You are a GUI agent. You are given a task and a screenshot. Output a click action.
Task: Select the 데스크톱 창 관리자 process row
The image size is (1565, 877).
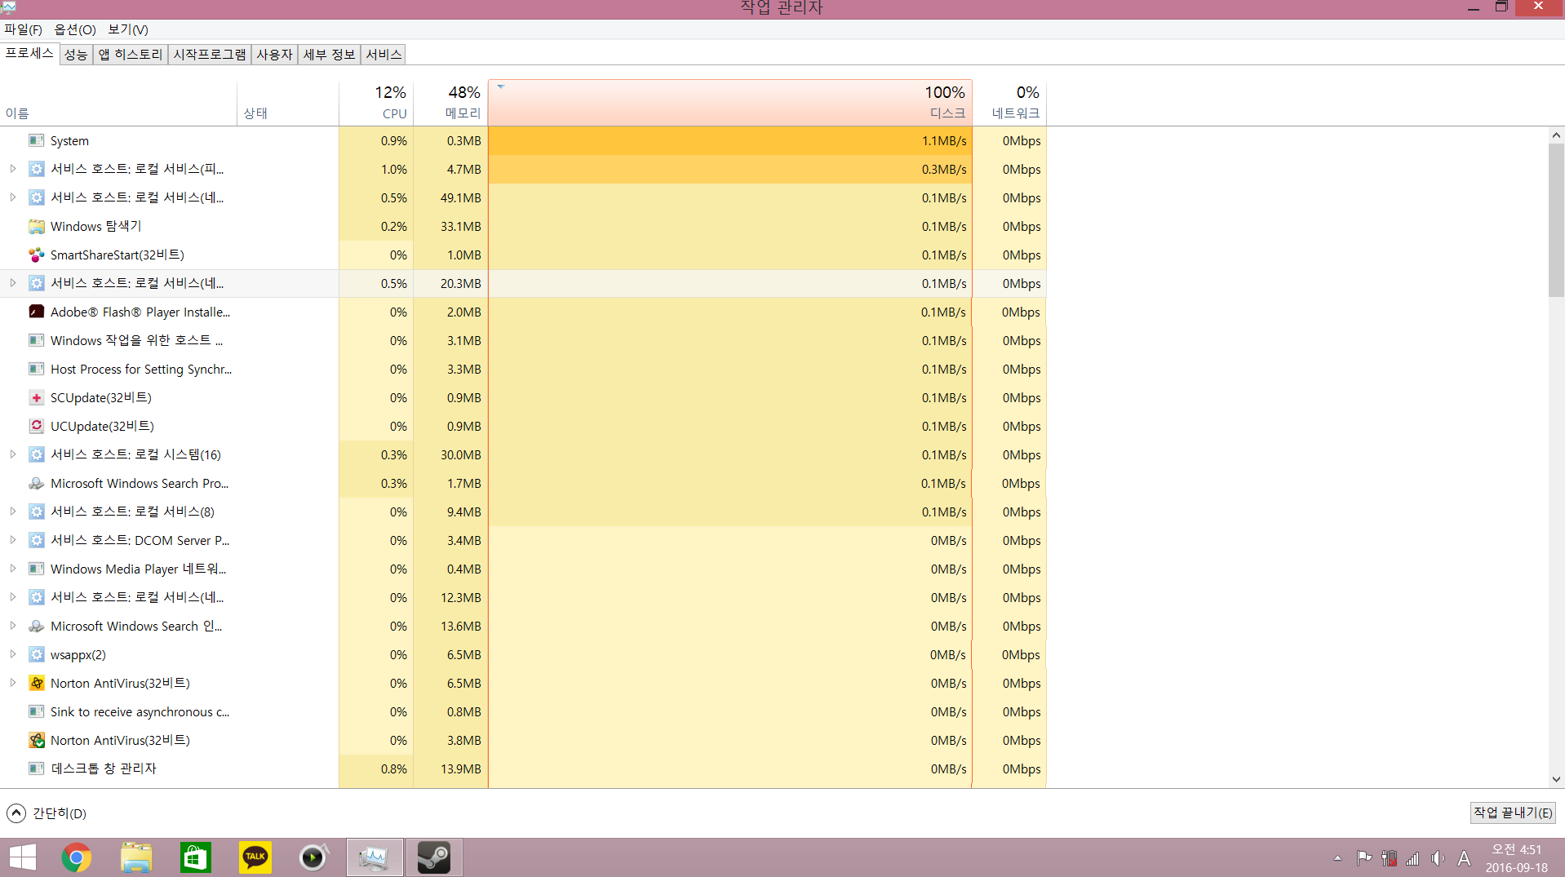pos(104,768)
